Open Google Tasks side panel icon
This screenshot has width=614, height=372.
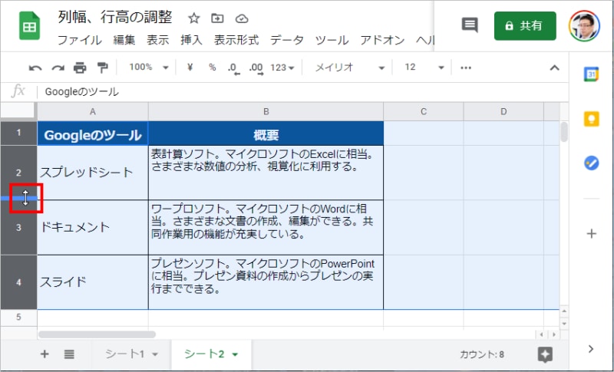pyautogui.click(x=591, y=163)
